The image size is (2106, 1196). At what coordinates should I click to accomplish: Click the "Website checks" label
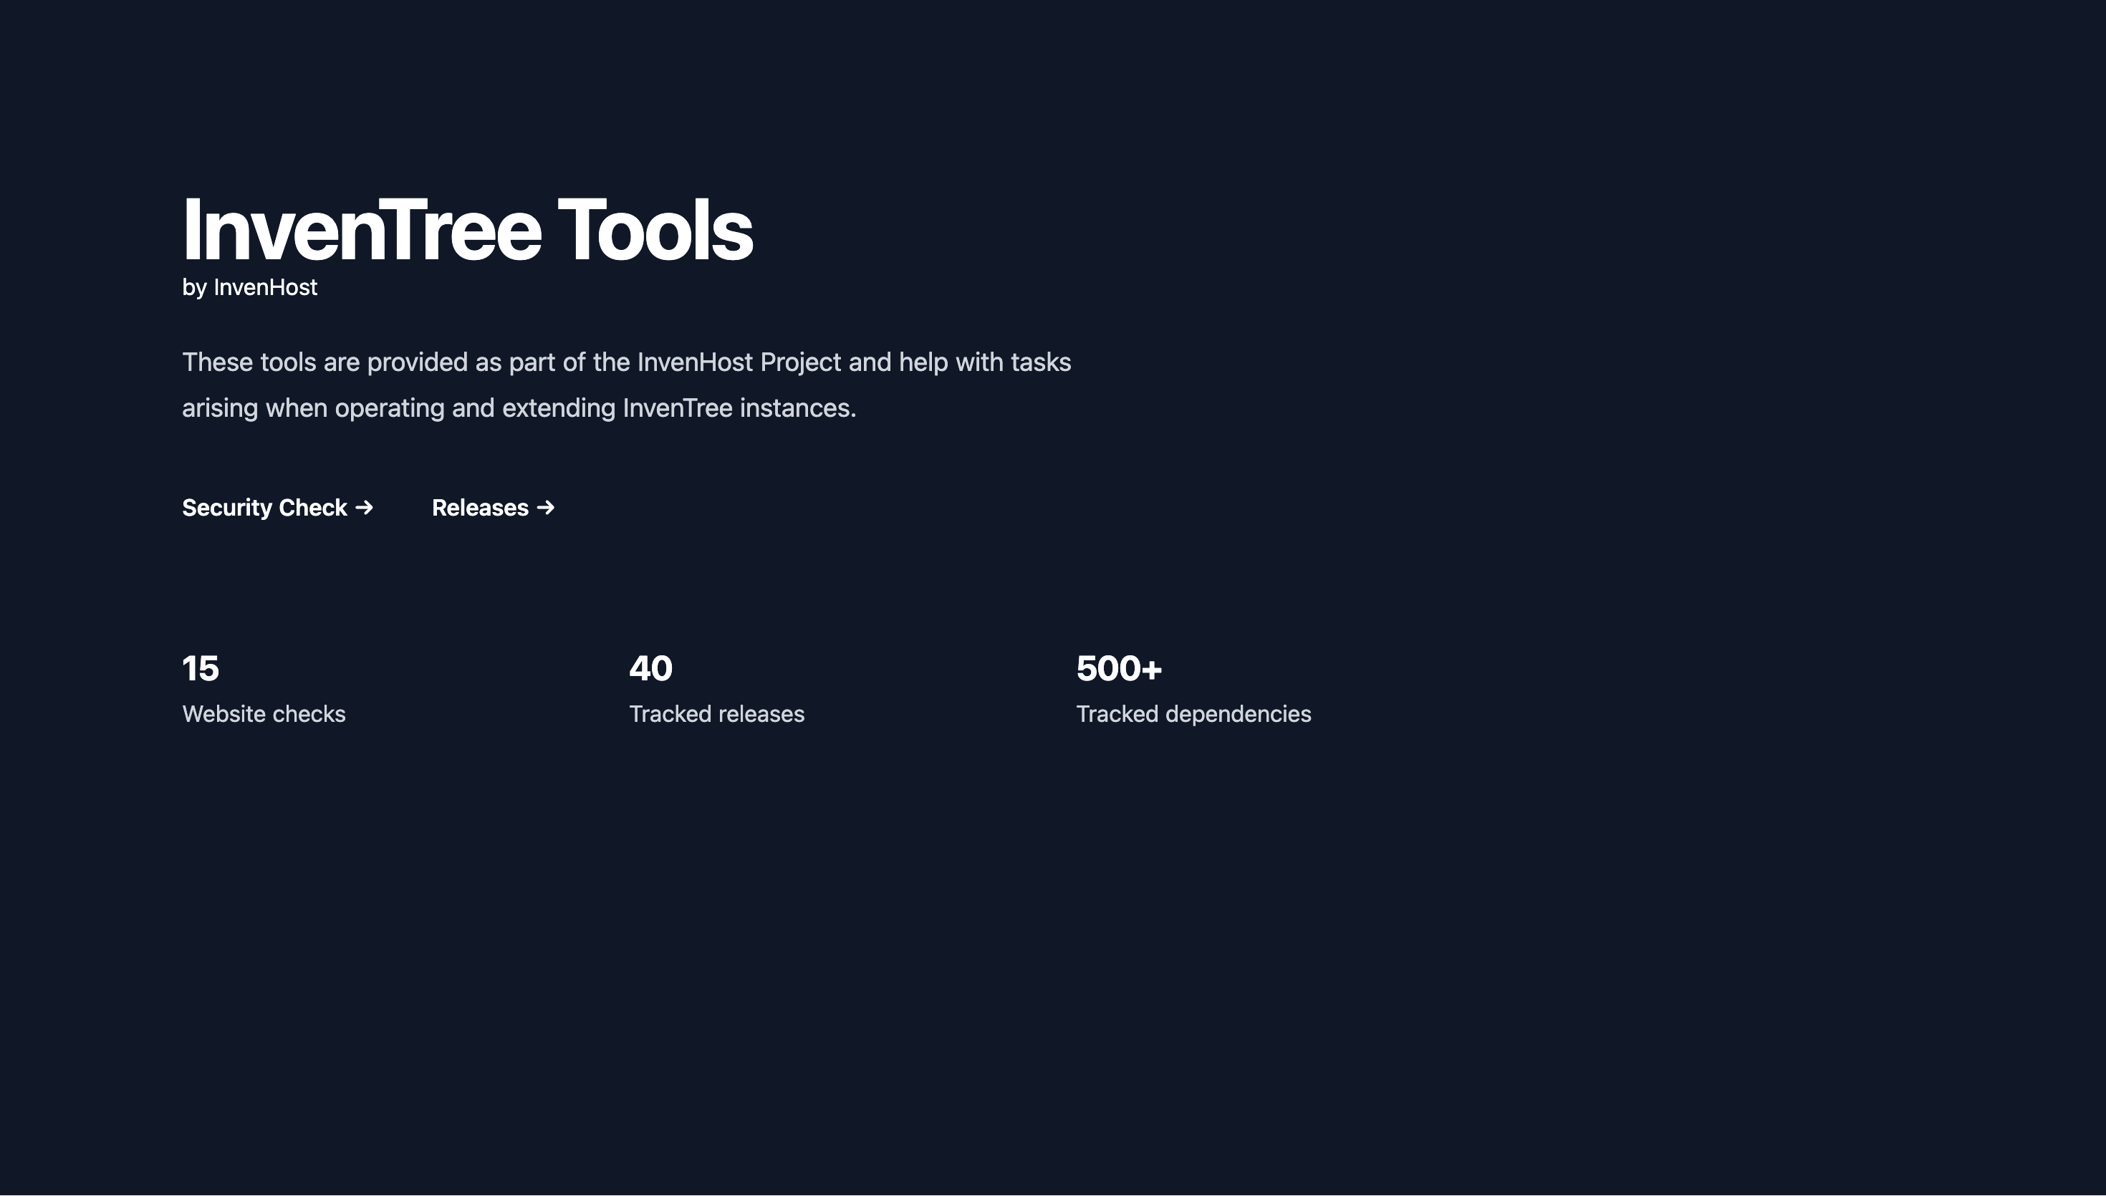click(264, 714)
